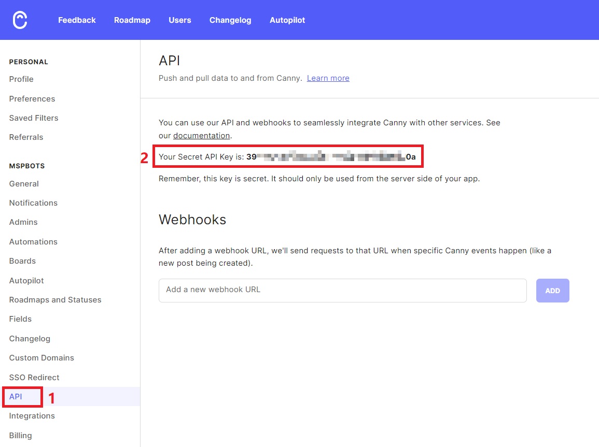
Task: Open Notifications settings
Action: pos(33,203)
